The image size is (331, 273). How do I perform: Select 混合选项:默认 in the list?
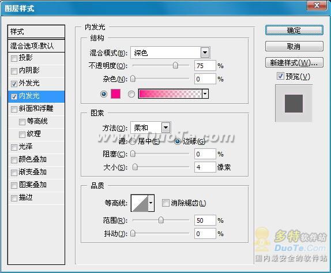[36, 46]
